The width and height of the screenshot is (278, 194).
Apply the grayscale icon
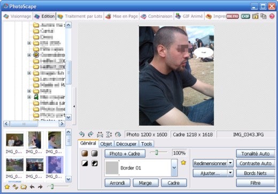(x=95, y=153)
